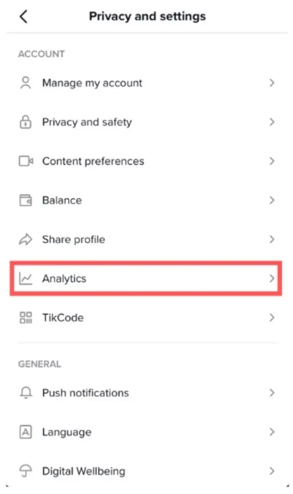Open the Push notifications label

(85, 393)
